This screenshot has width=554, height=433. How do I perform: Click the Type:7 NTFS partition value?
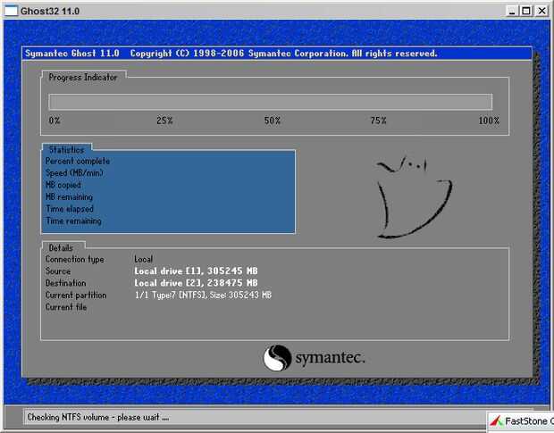[203, 295]
